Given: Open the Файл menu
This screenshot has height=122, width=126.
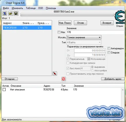Looking at the screenshot, I should coord(6,8).
